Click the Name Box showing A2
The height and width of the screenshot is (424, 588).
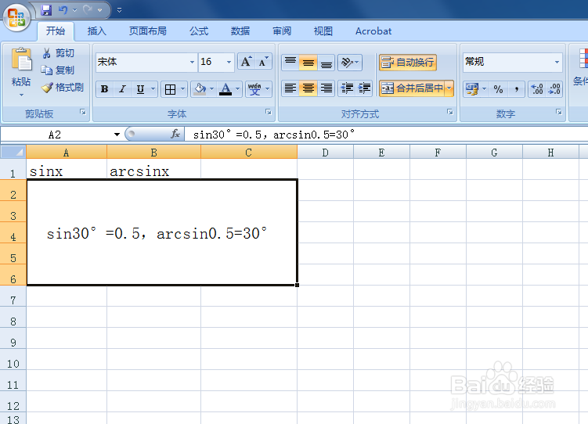55,135
